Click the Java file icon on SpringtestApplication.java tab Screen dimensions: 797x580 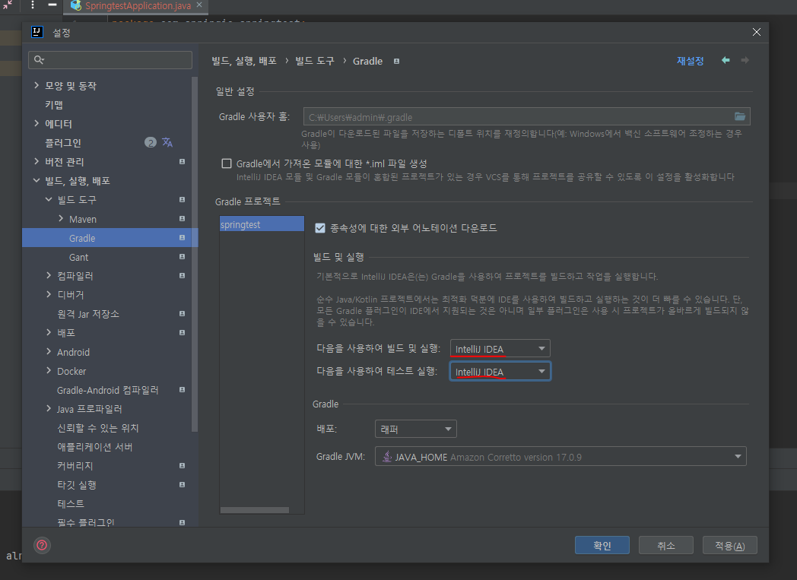pos(76,5)
